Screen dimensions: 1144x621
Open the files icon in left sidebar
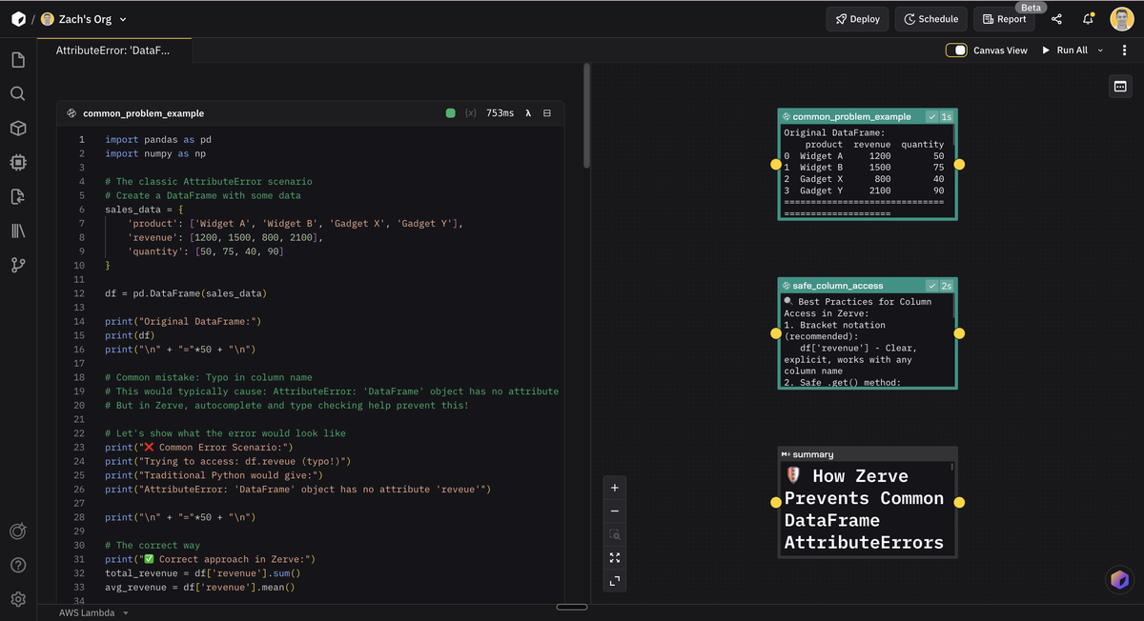pyautogui.click(x=18, y=60)
